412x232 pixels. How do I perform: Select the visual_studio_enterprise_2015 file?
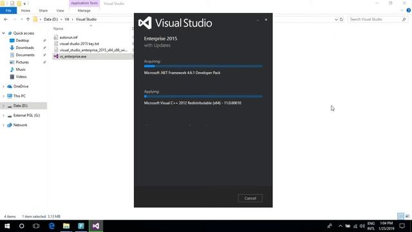pyautogui.click(x=93, y=50)
